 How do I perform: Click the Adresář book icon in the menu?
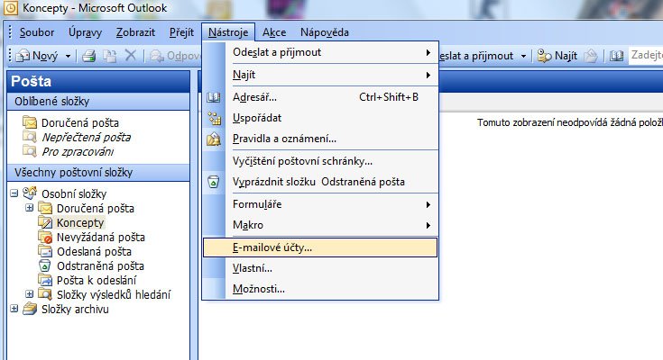214,97
